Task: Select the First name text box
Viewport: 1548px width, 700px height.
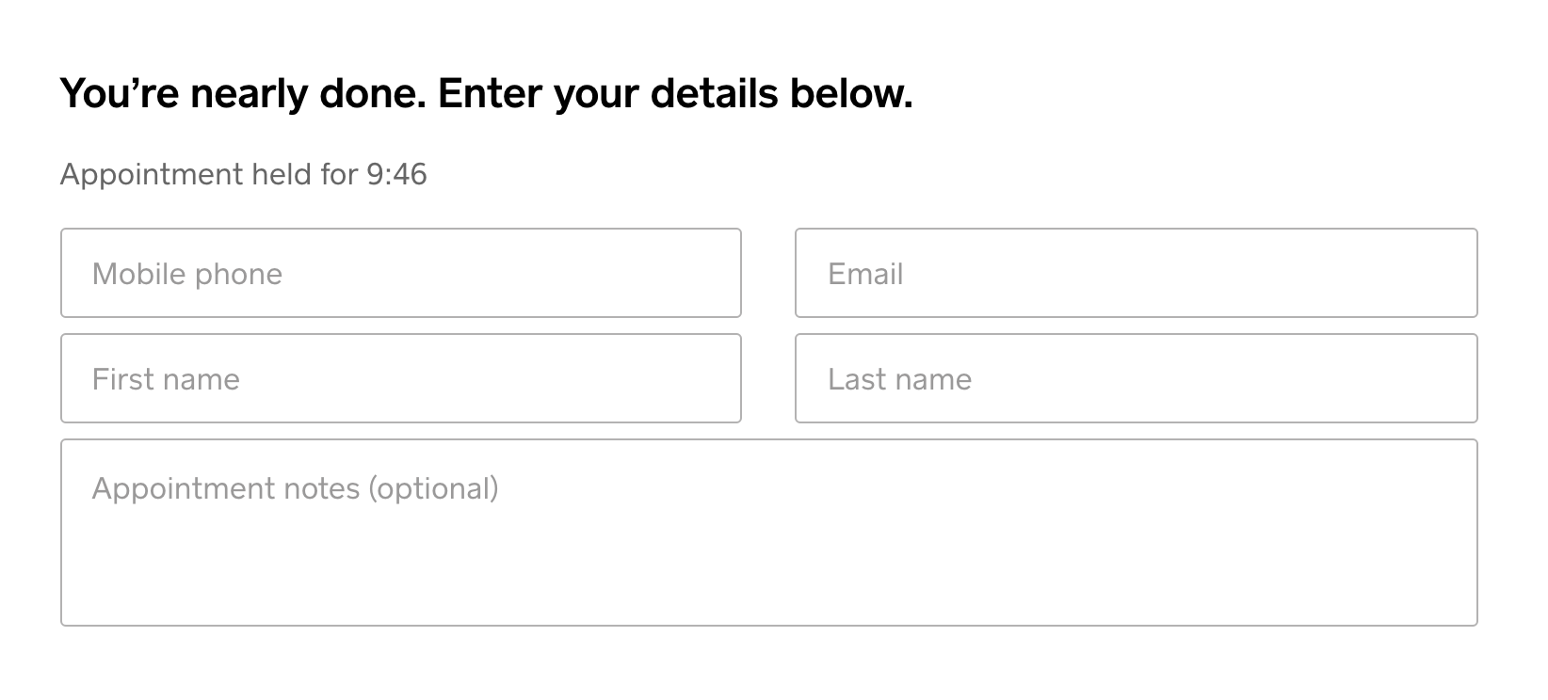Action: coord(400,378)
